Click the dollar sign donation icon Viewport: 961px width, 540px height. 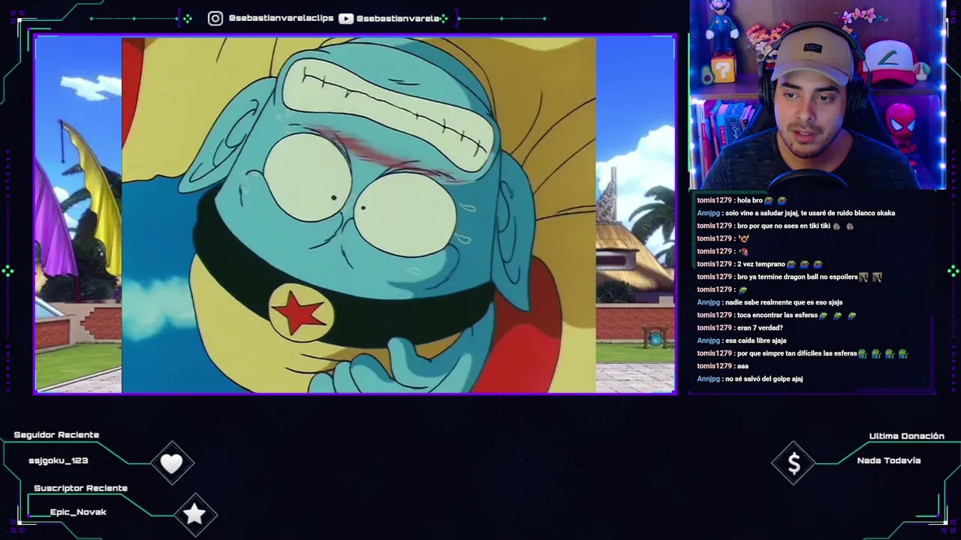pos(794,464)
